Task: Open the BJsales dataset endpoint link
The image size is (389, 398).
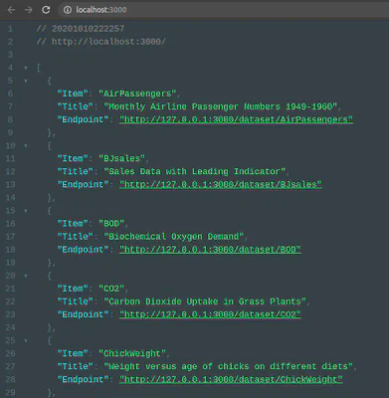Action: (221, 184)
